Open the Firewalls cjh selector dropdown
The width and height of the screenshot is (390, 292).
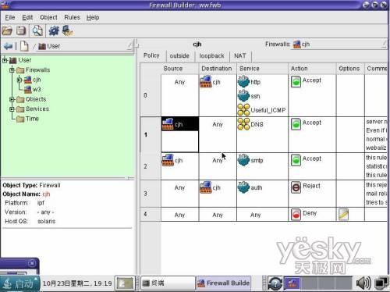click(x=339, y=45)
